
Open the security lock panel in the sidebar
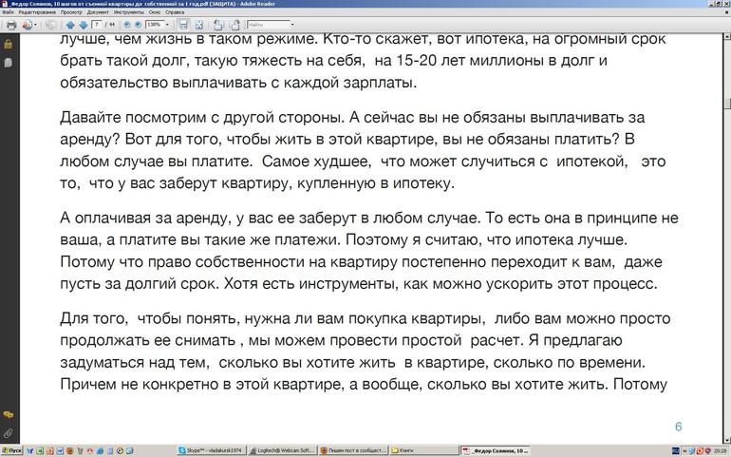pyautogui.click(x=8, y=44)
